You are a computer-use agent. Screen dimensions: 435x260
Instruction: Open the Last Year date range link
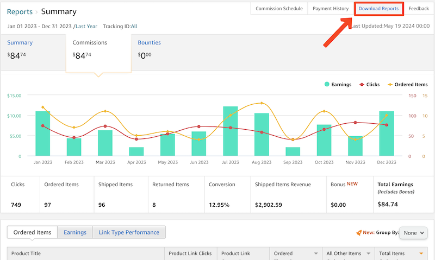click(x=86, y=26)
